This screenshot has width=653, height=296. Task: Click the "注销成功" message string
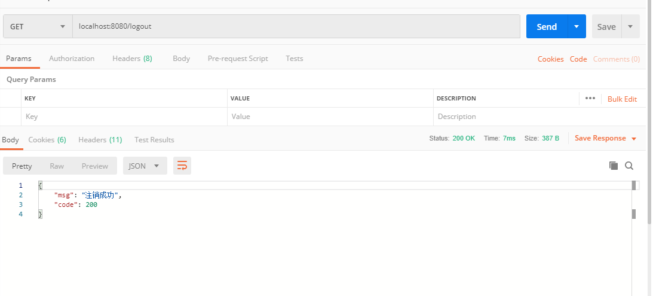(100, 195)
